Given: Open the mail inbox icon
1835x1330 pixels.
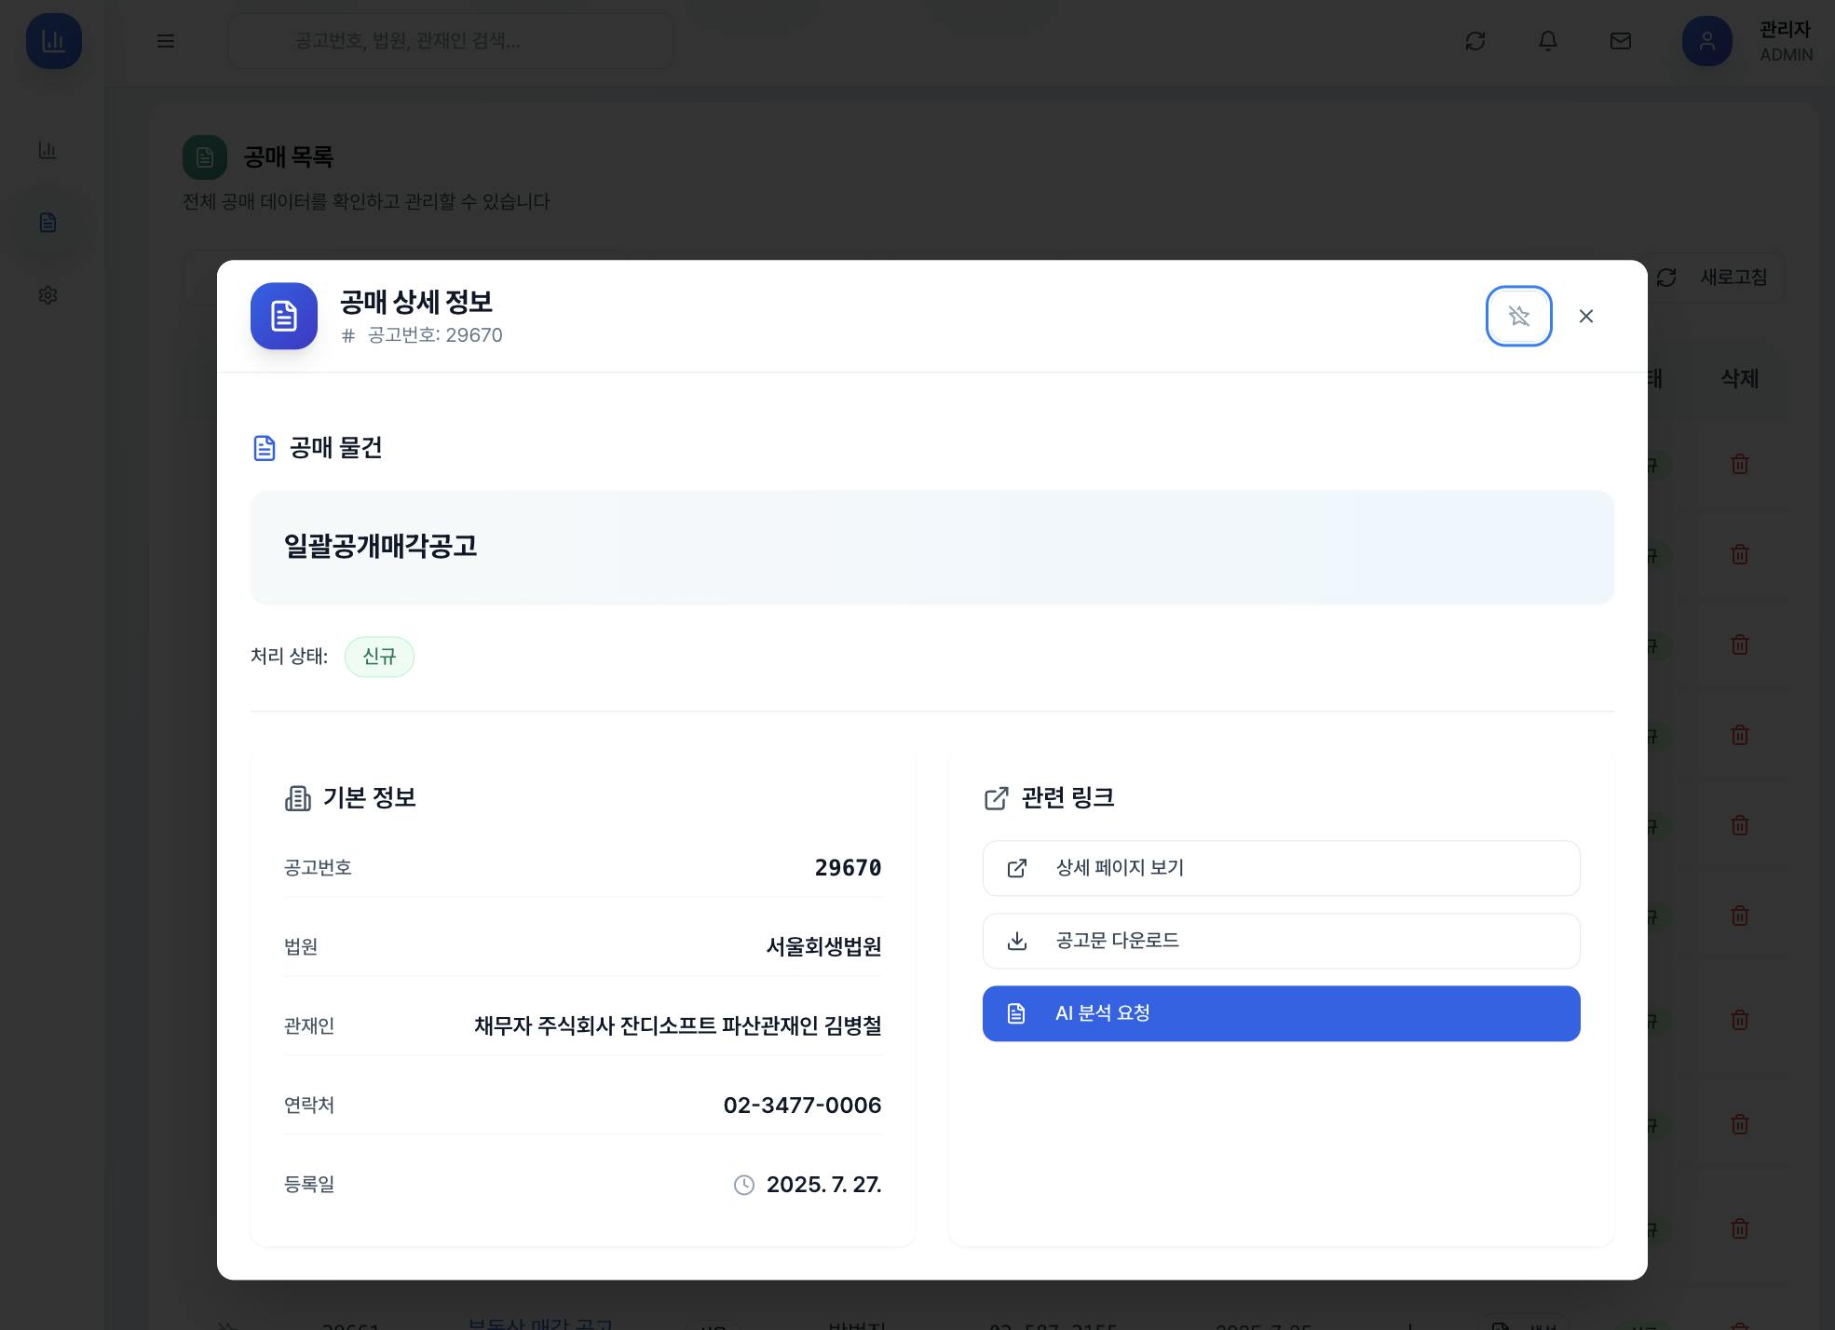Looking at the screenshot, I should tap(1621, 41).
